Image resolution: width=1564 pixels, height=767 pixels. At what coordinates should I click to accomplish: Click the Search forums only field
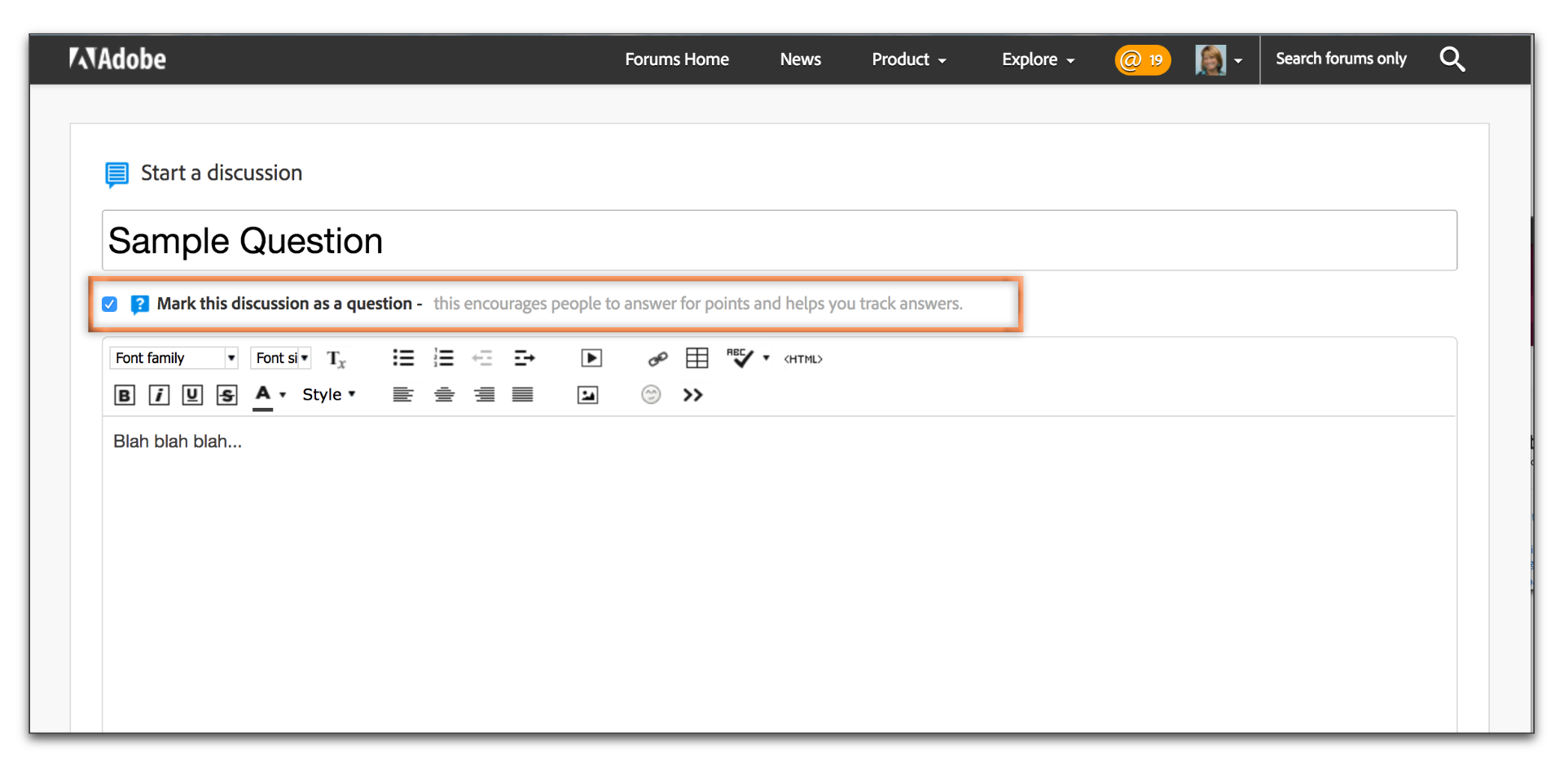pyautogui.click(x=1341, y=59)
